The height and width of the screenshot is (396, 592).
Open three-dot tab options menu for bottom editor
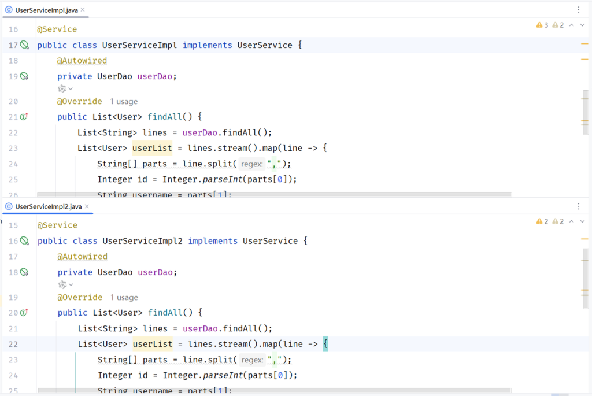(x=579, y=206)
